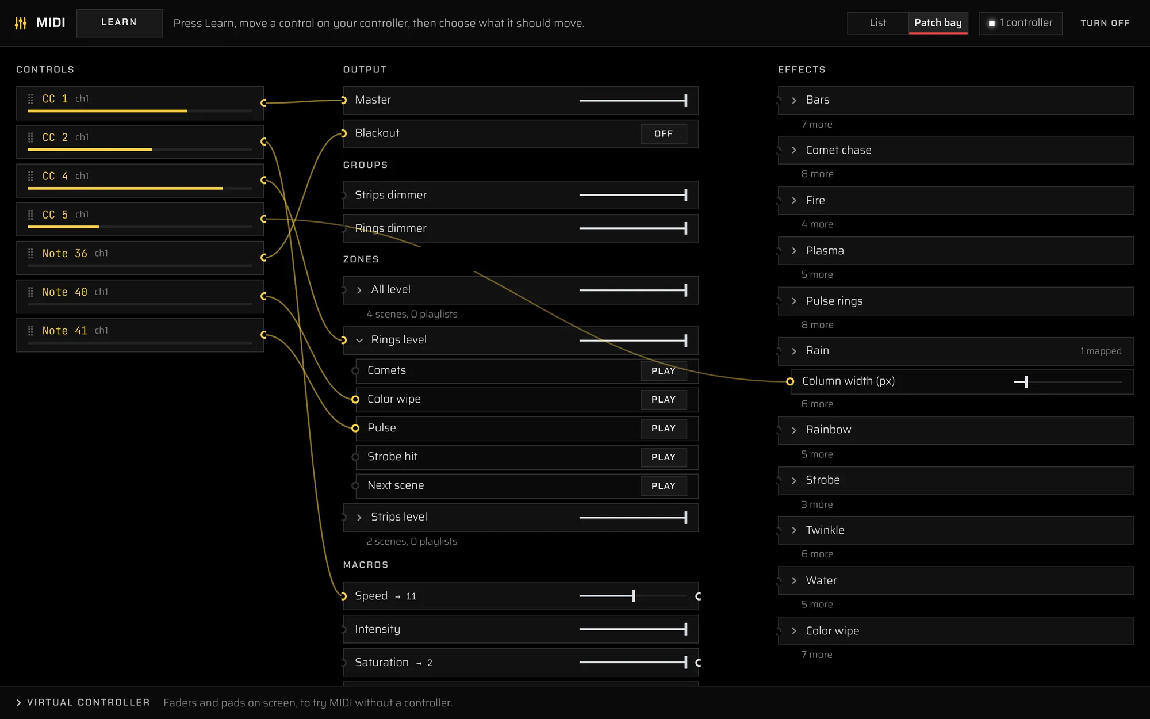Expand the Twinkle effect

[794, 530]
